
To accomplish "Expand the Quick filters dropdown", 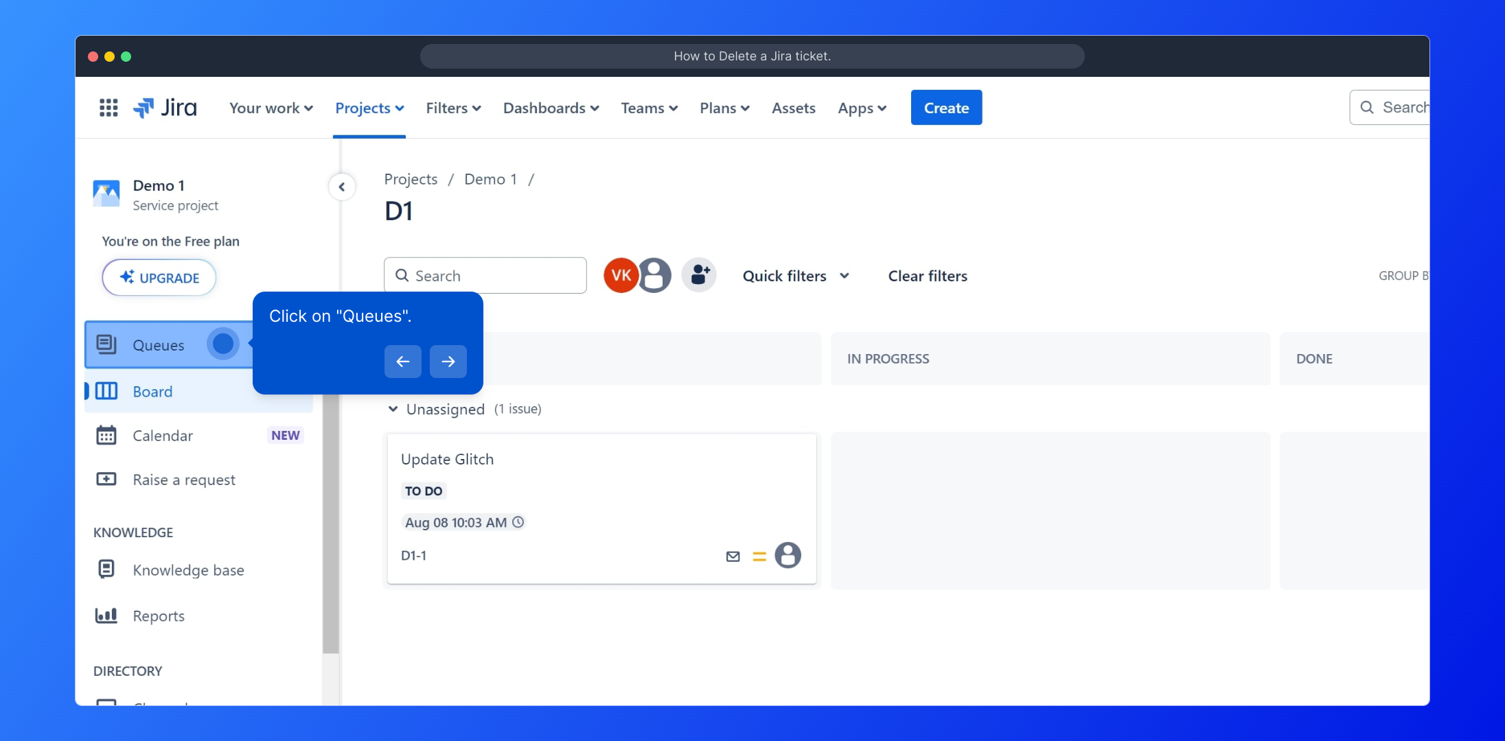I will tap(796, 276).
